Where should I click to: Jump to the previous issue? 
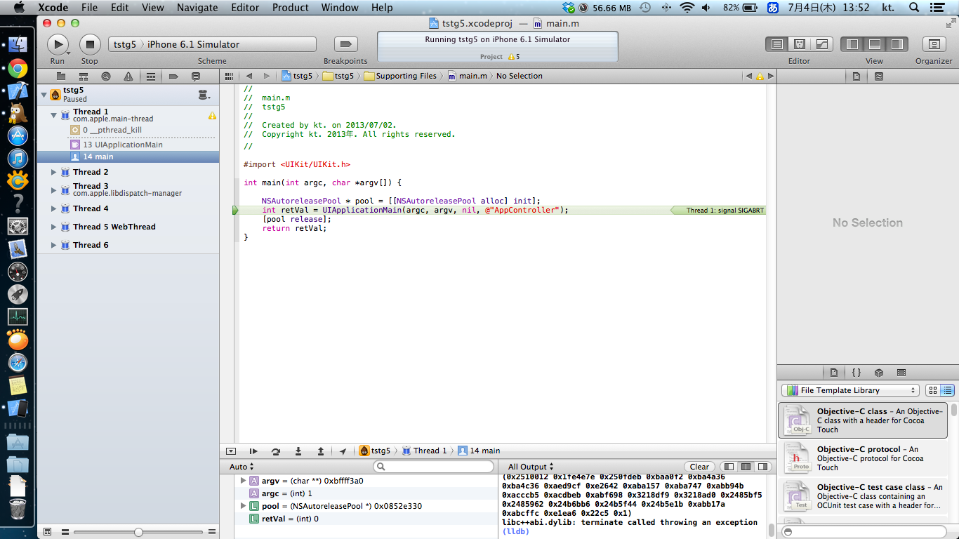tap(748, 76)
